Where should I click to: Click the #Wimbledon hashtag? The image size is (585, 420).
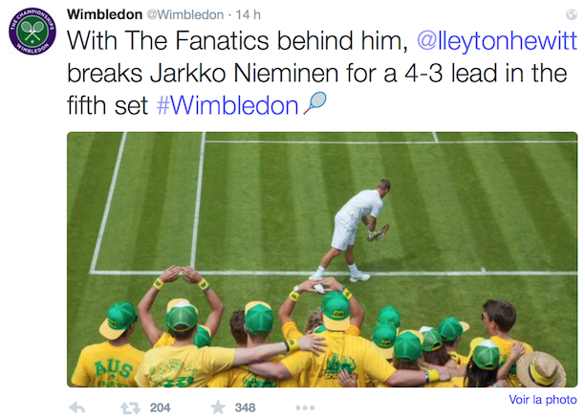point(226,105)
